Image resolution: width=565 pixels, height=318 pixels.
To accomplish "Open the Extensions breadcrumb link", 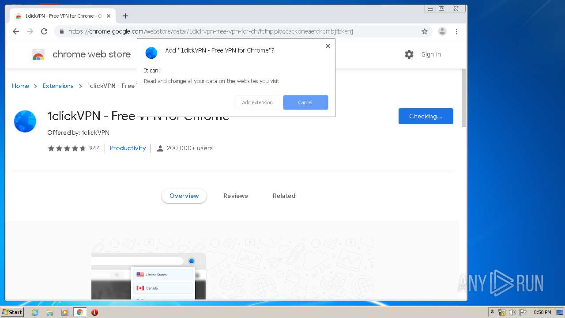I will (58, 86).
